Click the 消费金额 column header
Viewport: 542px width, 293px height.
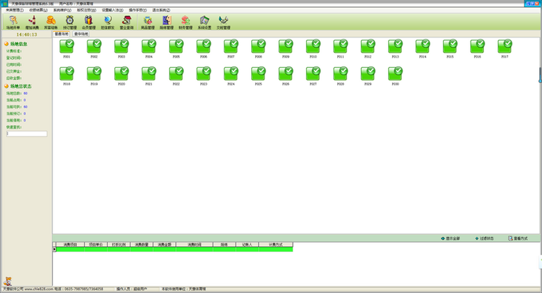pyautogui.click(x=164, y=244)
